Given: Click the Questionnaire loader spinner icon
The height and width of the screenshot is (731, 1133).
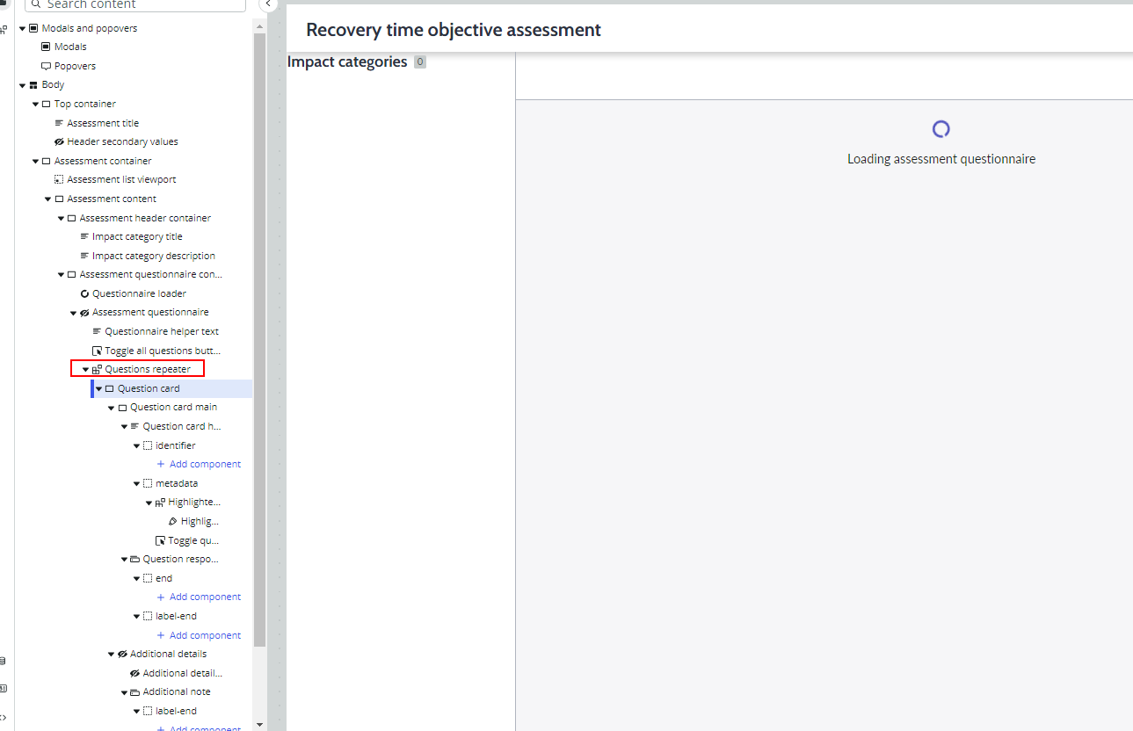Looking at the screenshot, I should (x=84, y=293).
